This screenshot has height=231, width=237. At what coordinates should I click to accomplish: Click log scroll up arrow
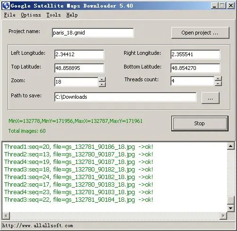(x=231, y=146)
